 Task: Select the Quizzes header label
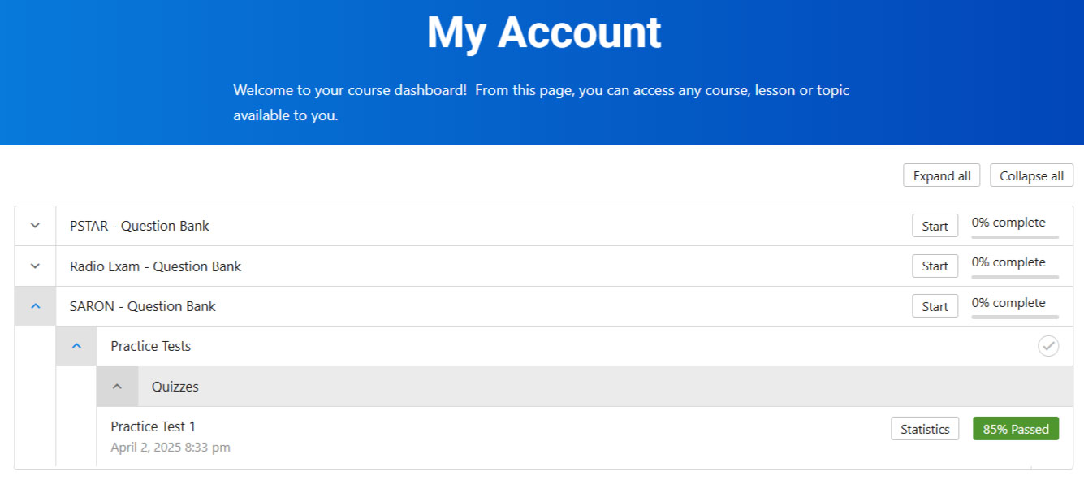175,387
